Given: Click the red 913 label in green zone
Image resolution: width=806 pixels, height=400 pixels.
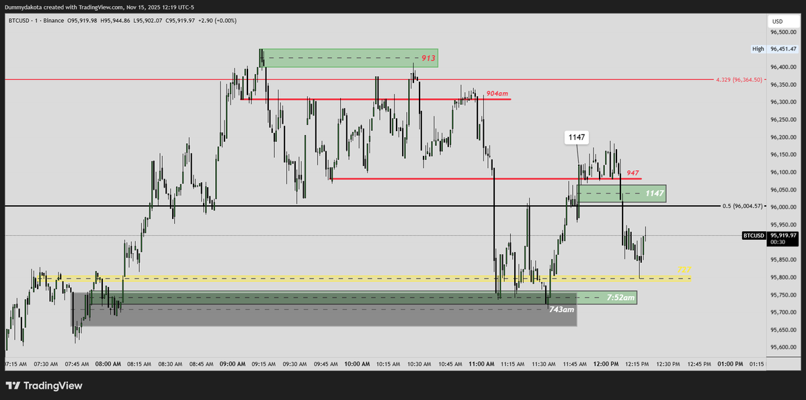Looking at the screenshot, I should [x=429, y=58].
